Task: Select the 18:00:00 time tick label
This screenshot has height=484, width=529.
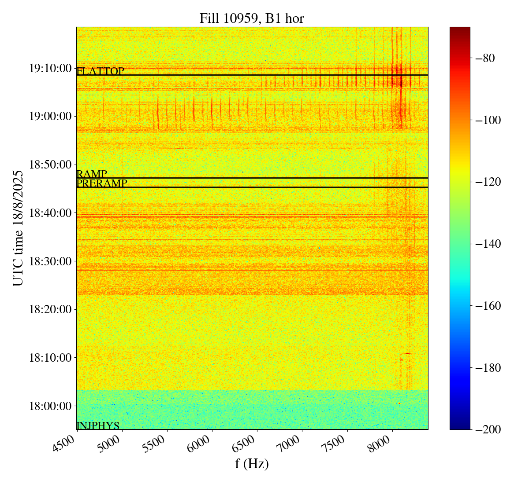Action: pos(50,406)
